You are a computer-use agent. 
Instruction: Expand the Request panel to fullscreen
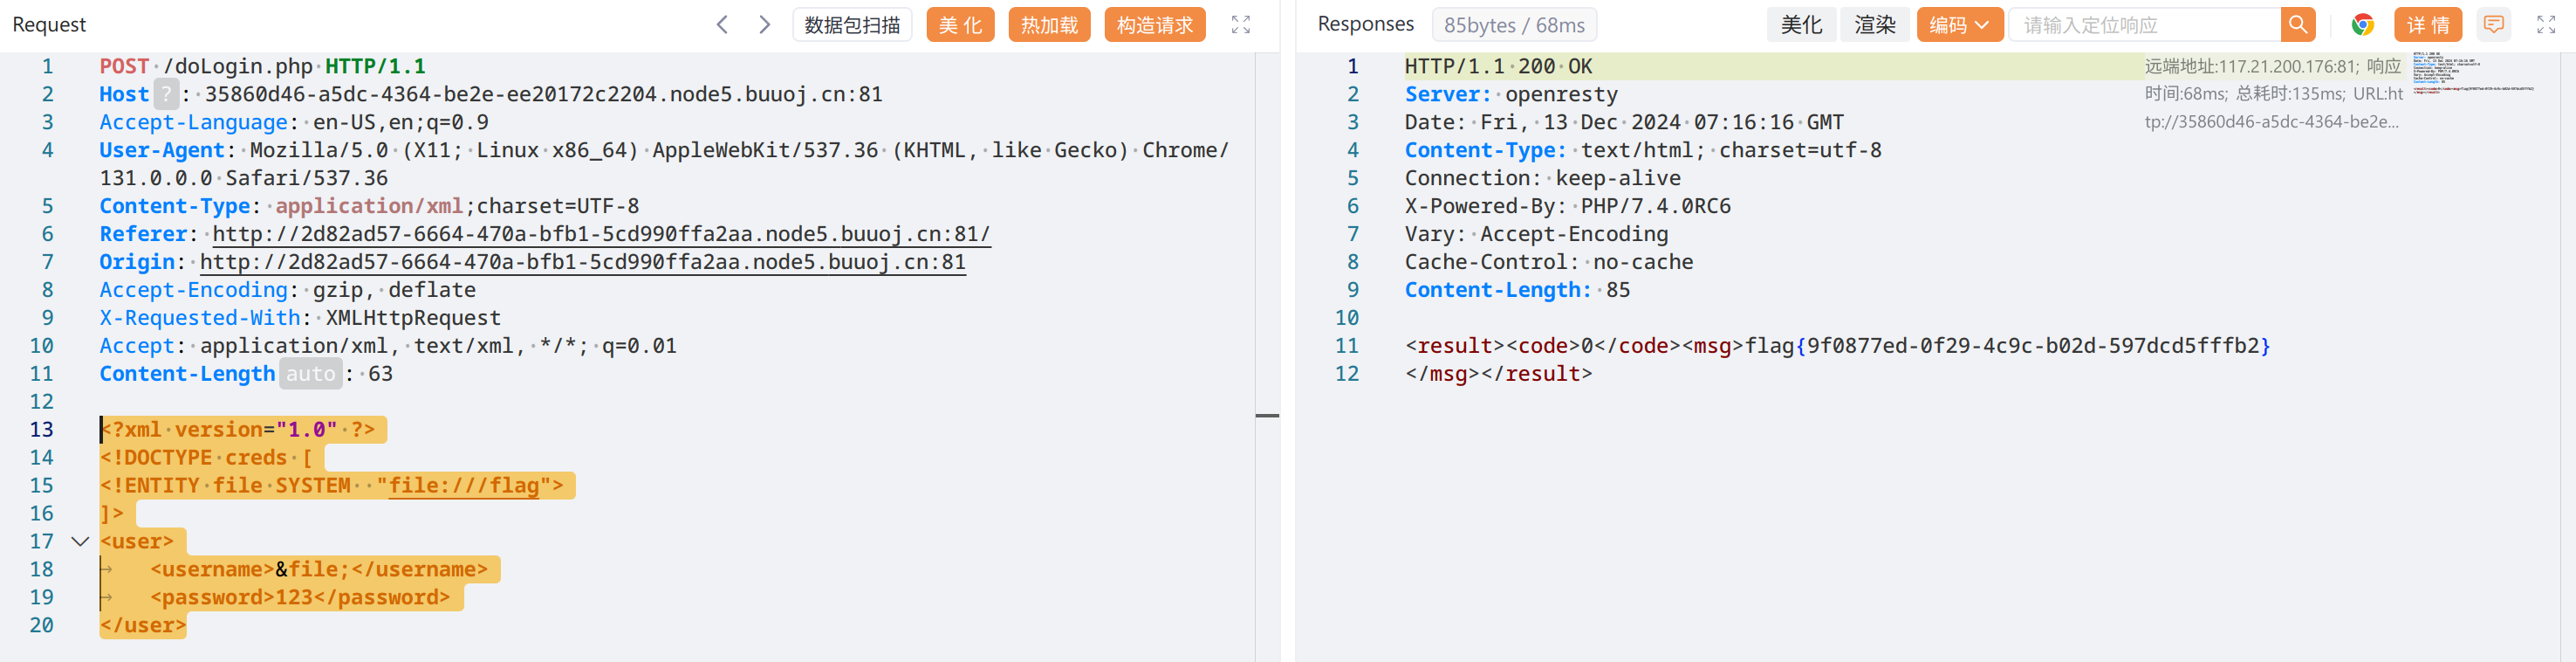(1240, 24)
